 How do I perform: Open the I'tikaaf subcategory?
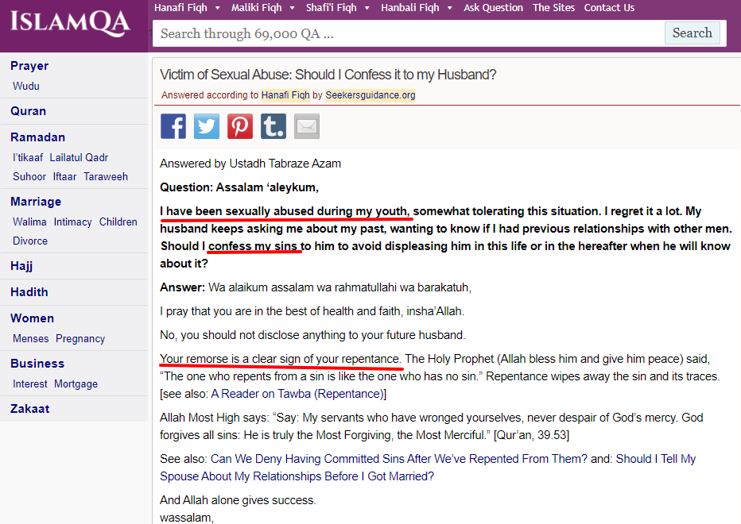(x=28, y=158)
